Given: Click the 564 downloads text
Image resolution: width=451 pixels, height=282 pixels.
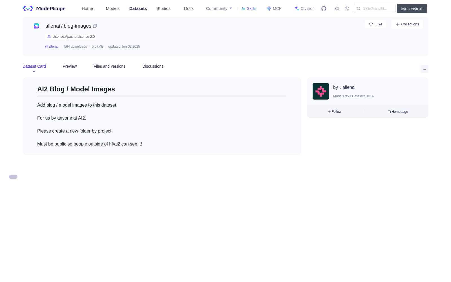Looking at the screenshot, I should pyautogui.click(x=76, y=47).
